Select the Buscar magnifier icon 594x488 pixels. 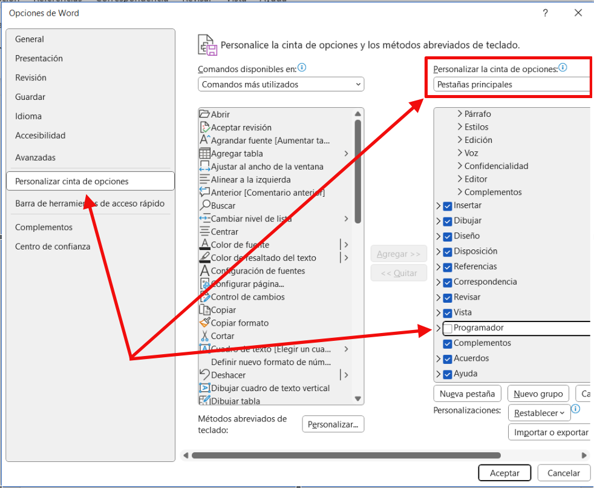click(x=204, y=206)
